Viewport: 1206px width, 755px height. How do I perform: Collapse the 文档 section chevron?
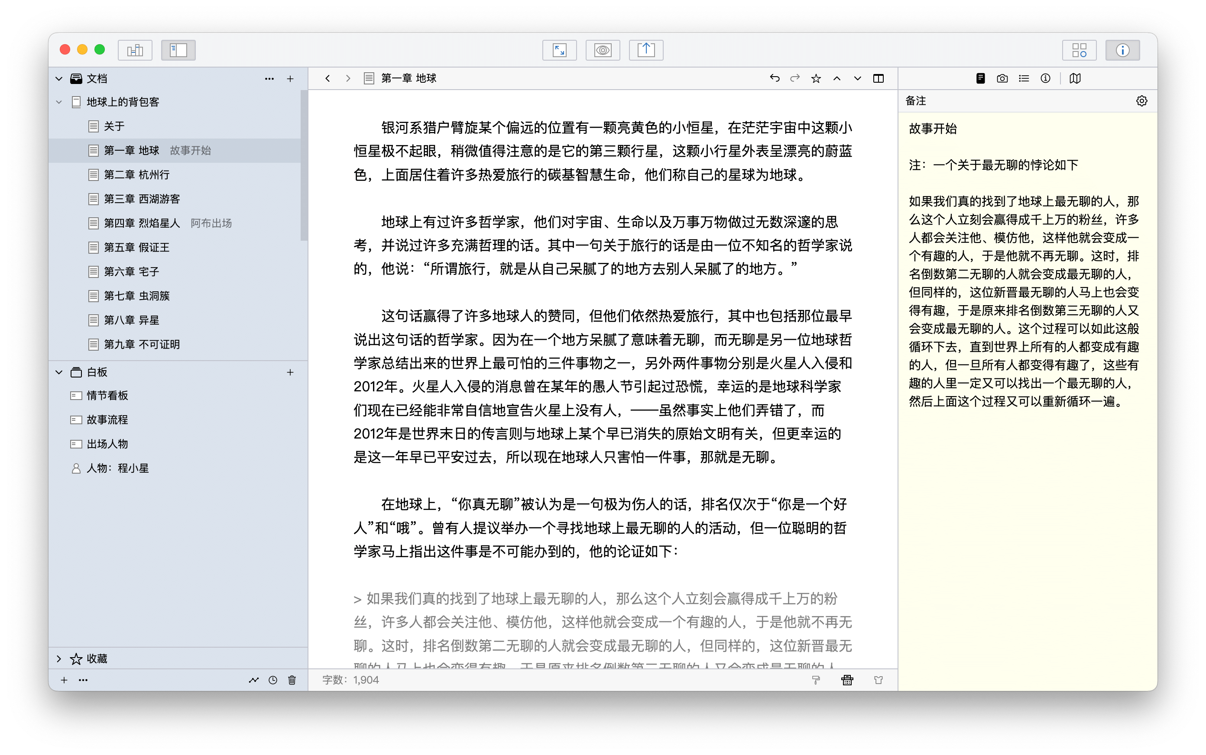click(59, 78)
